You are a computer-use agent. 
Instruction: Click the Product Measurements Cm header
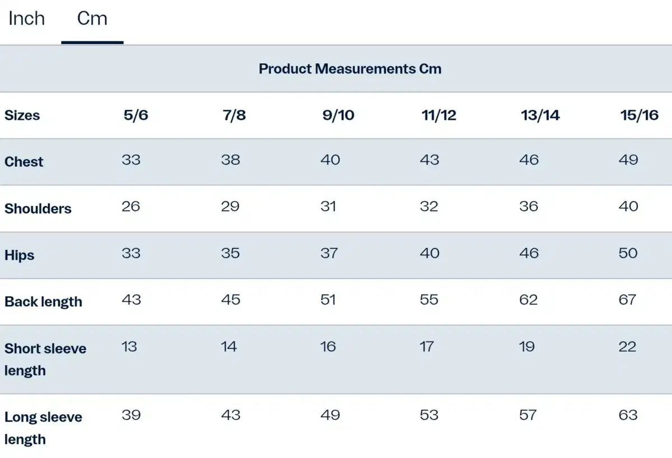coord(350,69)
